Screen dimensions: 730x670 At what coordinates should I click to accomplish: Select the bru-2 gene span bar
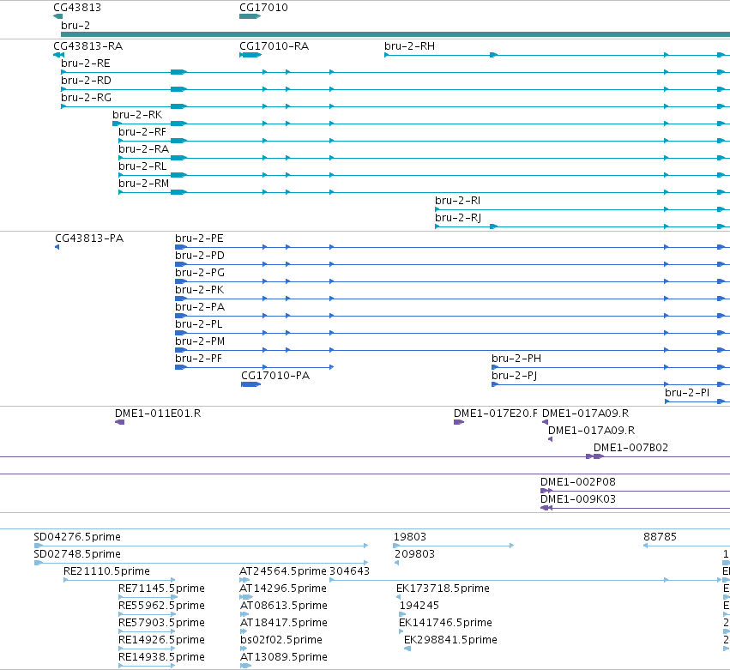click(395, 34)
